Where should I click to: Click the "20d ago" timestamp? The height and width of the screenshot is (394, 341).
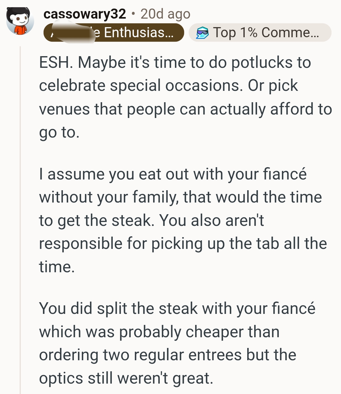point(165,14)
